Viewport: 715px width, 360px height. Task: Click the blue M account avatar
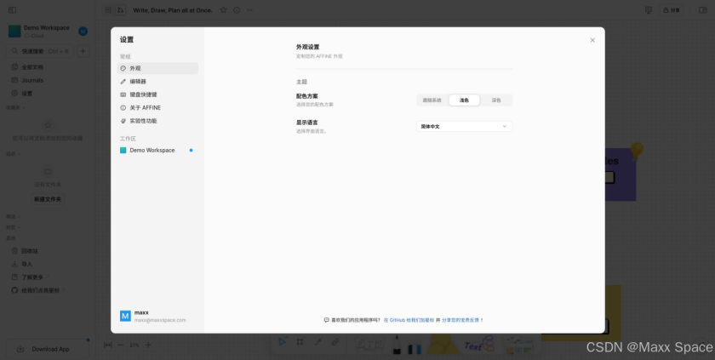83,31
